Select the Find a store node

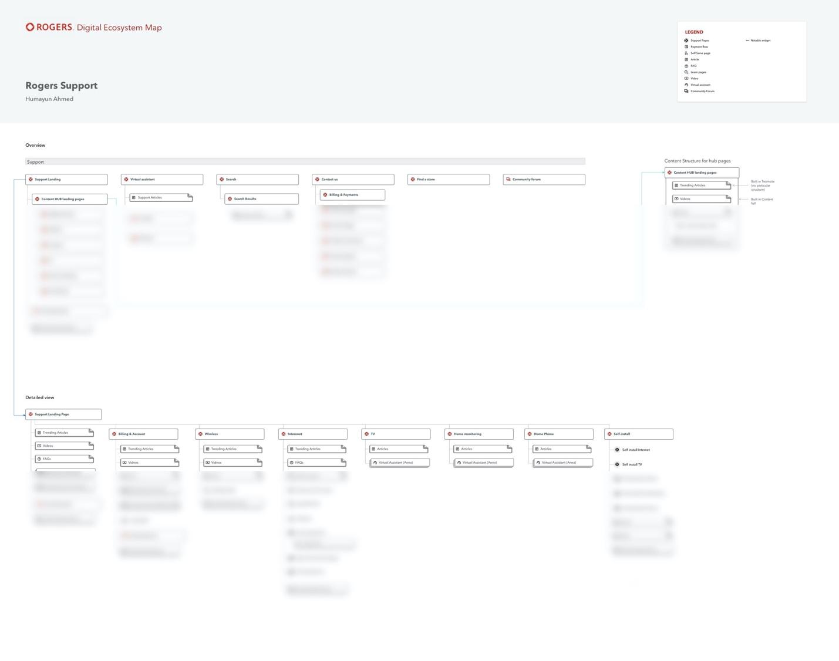click(x=449, y=180)
